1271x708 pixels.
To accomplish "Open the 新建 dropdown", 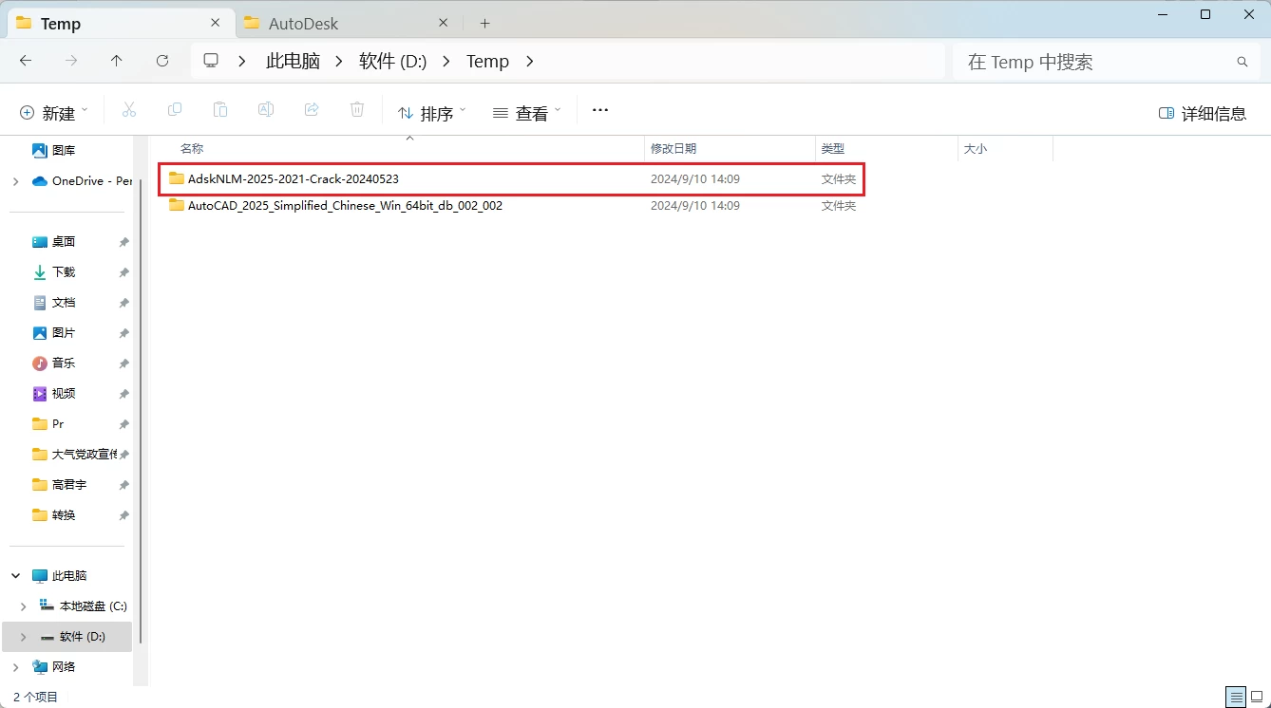I will (x=54, y=112).
